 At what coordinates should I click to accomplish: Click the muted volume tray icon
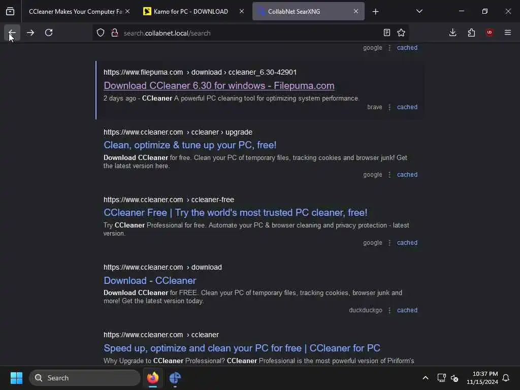[x=454, y=378]
